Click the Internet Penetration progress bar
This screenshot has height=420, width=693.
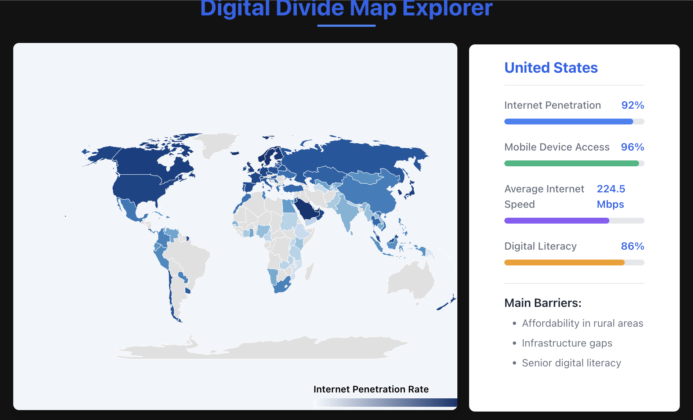(574, 122)
